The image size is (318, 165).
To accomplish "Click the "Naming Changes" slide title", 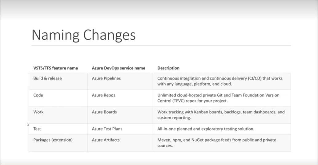I will (x=83, y=35).
